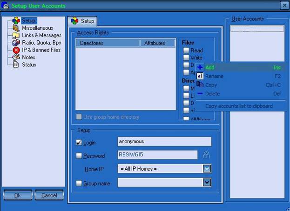Select Copy accounts list to clipboard
Image resolution: width=290 pixels, height=211 pixels.
pos(239,106)
